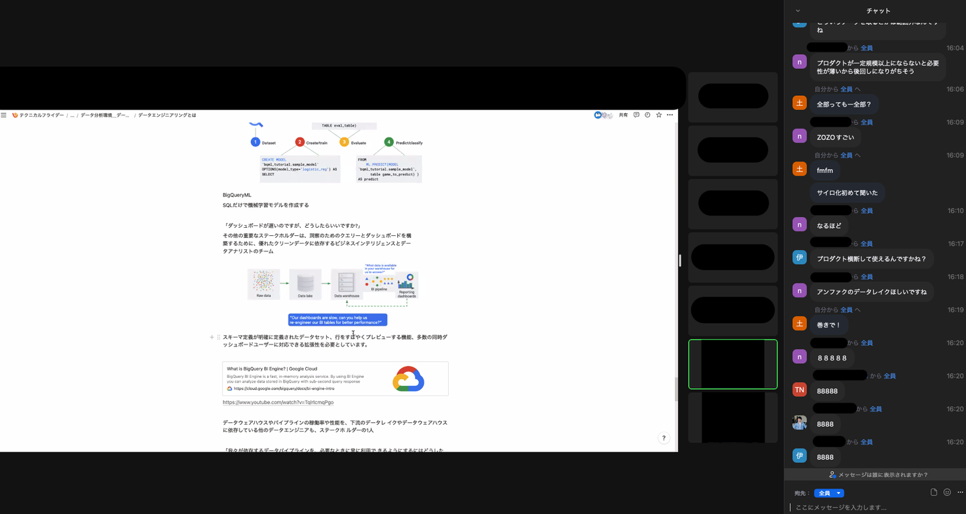Click the Predict/classify step in diagram

click(x=403, y=142)
